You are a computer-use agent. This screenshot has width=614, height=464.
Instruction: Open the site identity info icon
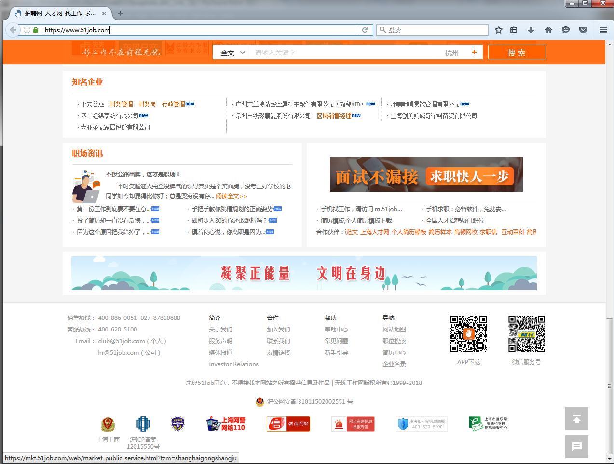27,30
